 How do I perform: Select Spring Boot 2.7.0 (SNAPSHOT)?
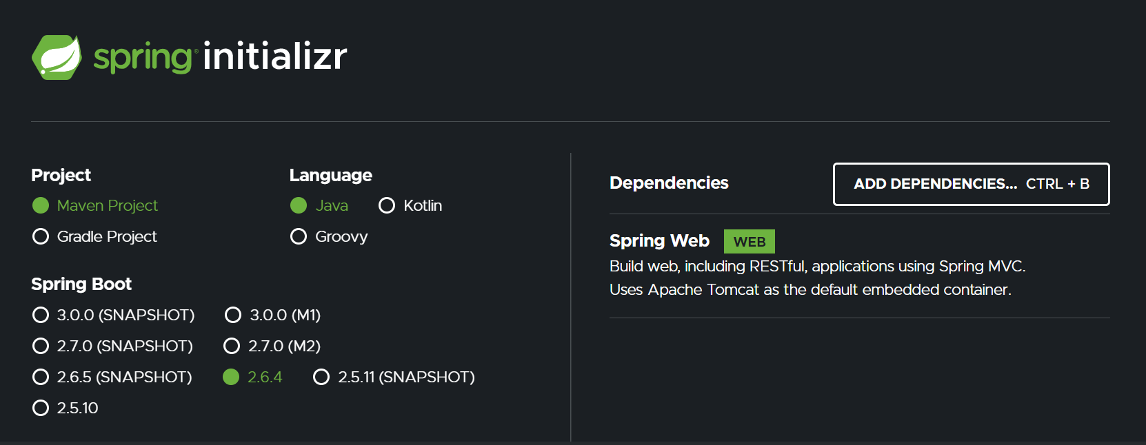pos(113,346)
